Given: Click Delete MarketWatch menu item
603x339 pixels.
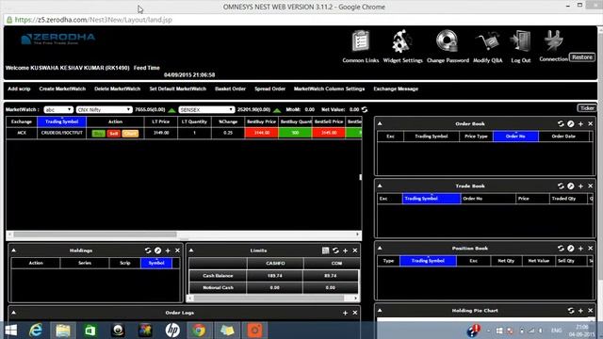Looking at the screenshot, I should pyautogui.click(x=117, y=89).
